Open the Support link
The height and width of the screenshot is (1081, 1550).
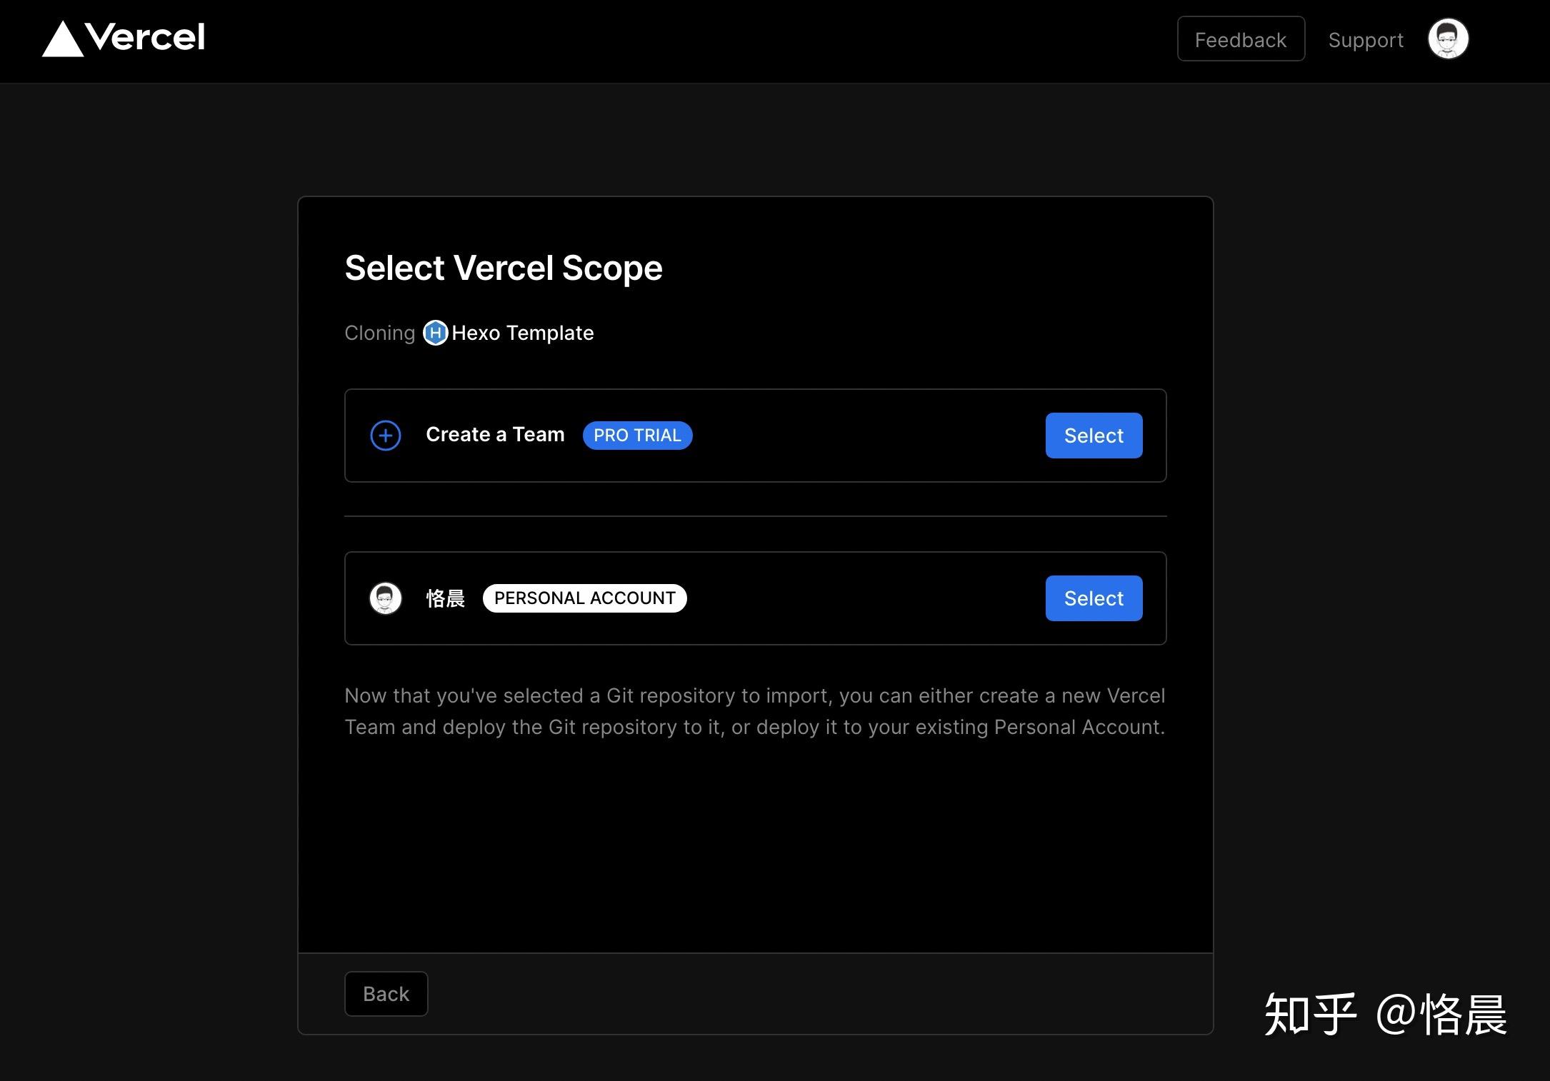click(x=1366, y=40)
